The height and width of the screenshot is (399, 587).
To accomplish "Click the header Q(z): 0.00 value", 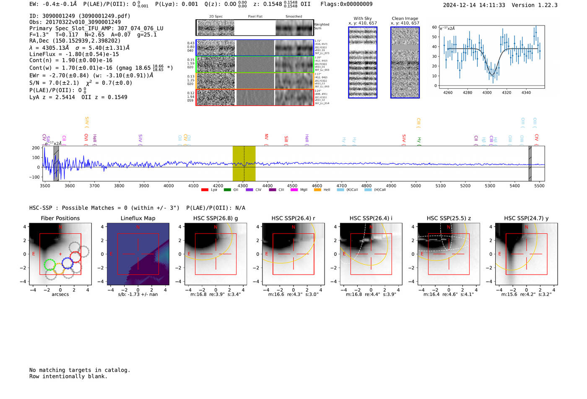I will point(226,4).
